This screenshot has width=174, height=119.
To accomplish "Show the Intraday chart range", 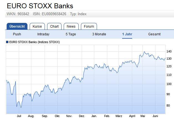I will pos(43,34).
